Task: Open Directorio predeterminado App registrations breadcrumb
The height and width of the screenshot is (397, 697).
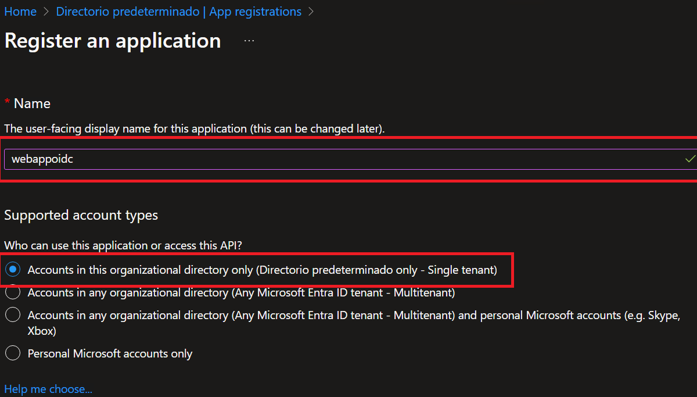Action: (x=178, y=11)
